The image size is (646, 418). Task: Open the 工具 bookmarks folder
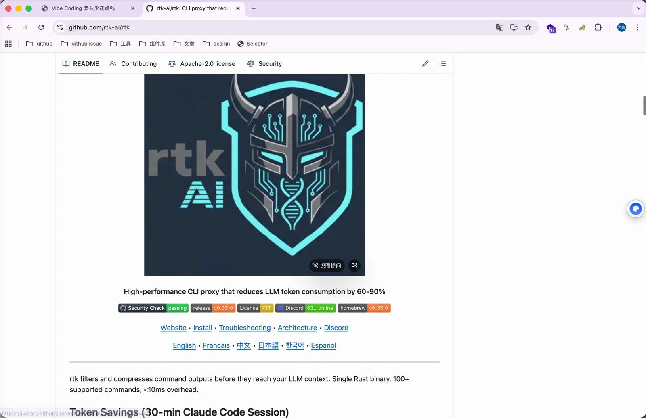[x=120, y=44]
